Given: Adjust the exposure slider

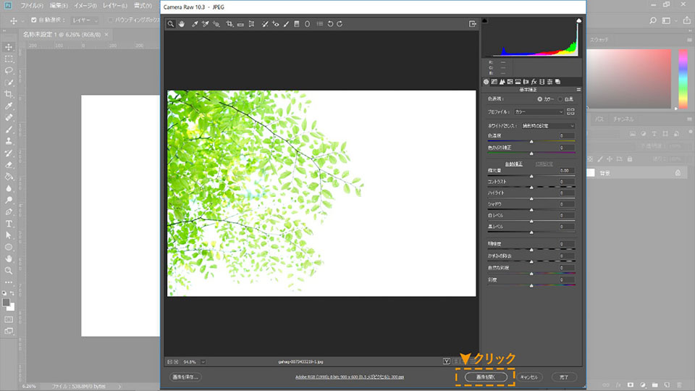Looking at the screenshot, I should click(531, 176).
